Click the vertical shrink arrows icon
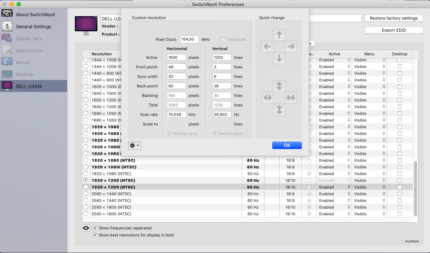This screenshot has width=430, height=253. point(279,109)
